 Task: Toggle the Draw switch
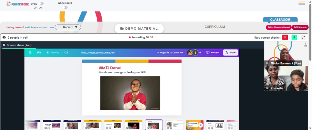tap(41, 3)
